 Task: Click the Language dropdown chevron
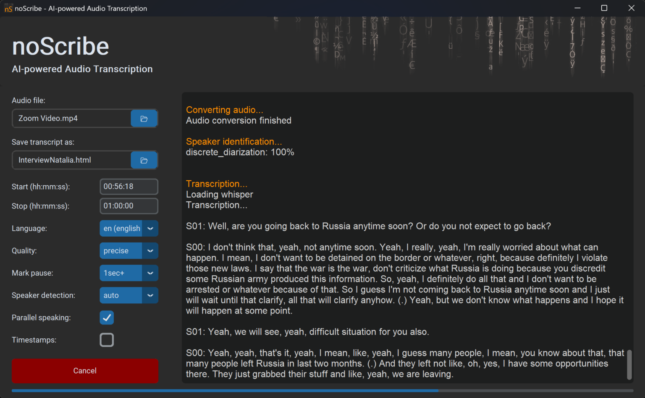click(x=150, y=228)
